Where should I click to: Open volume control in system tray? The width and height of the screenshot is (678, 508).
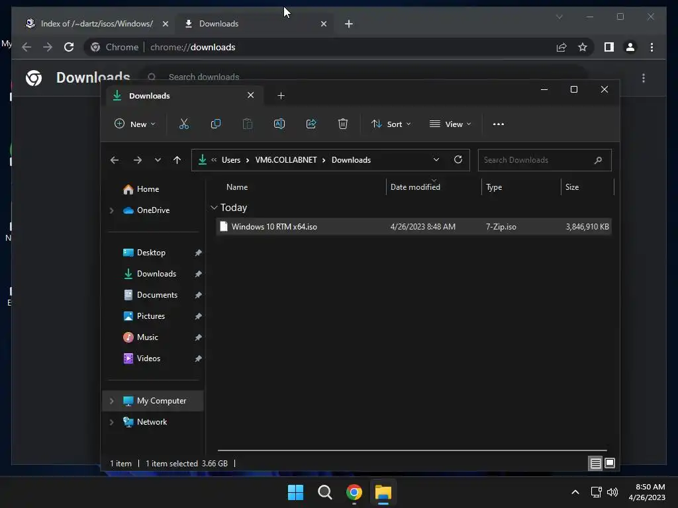(612, 492)
